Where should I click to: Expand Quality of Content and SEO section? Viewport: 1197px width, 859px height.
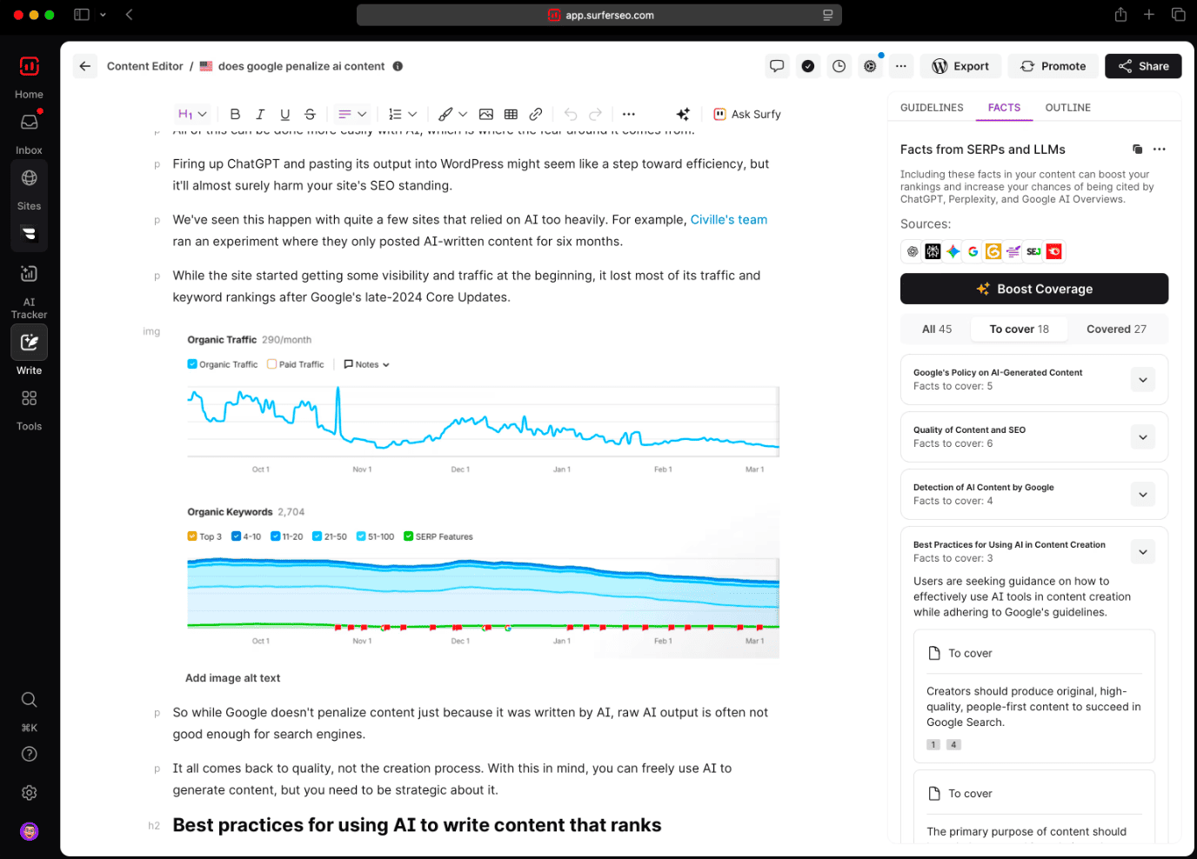pyautogui.click(x=1143, y=437)
